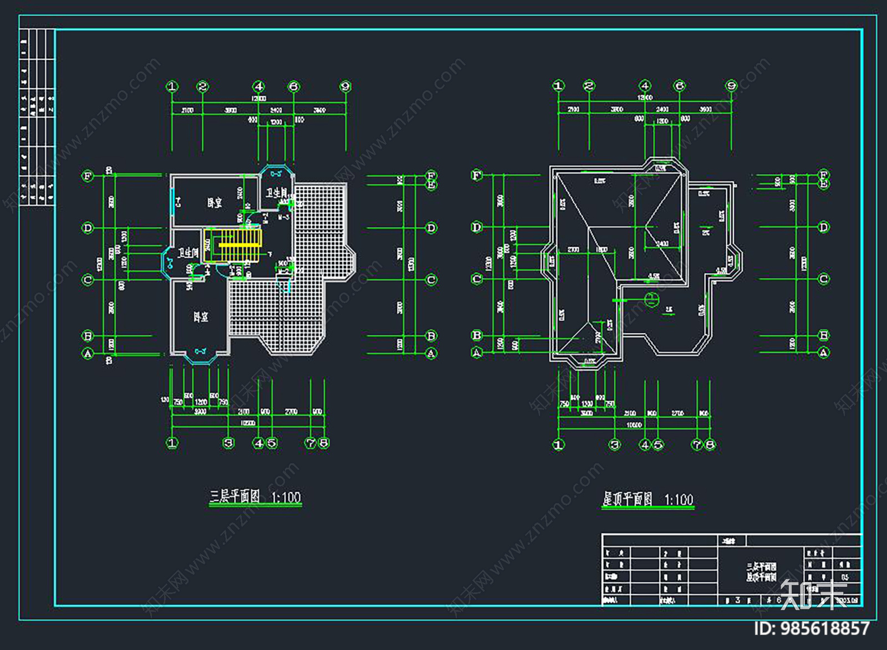Viewport: 887px width, 650px height.
Task: Click the 三层平面图 1:100 drawing title
Action: point(255,497)
